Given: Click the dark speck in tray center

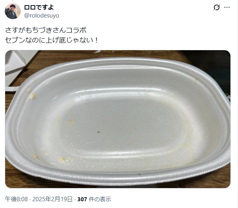Looking at the screenshot, I should pos(99,132).
